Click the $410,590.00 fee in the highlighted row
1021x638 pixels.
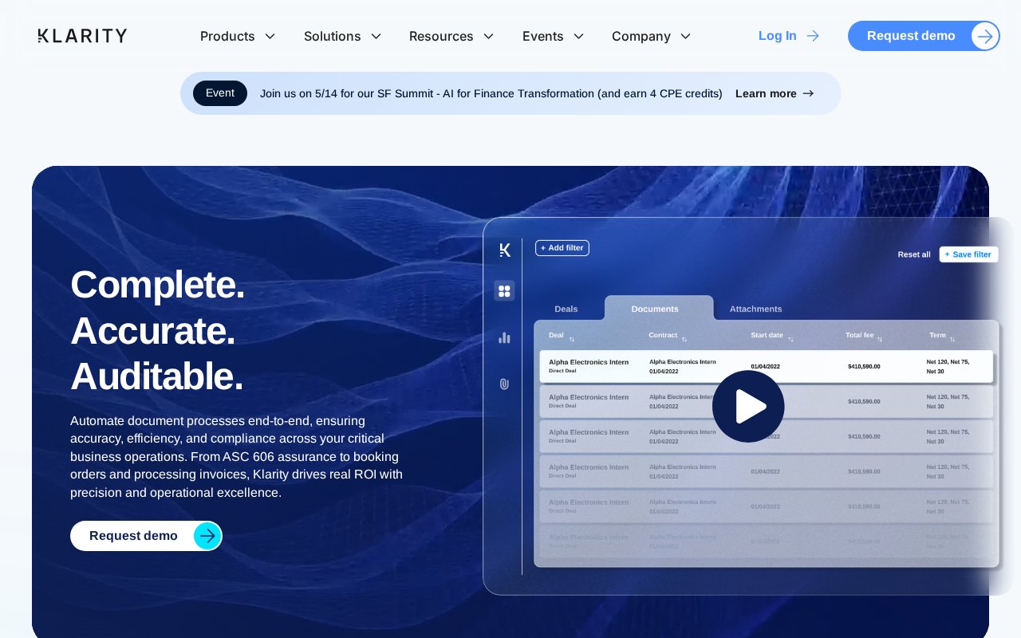tap(864, 367)
